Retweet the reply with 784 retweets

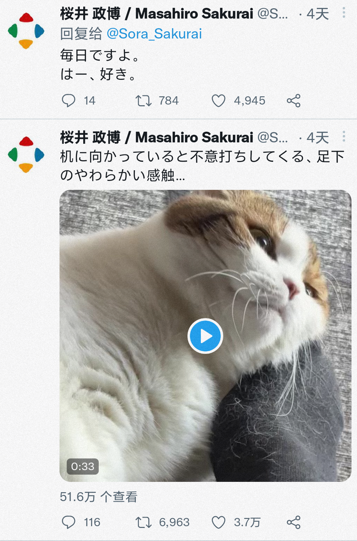(x=143, y=101)
